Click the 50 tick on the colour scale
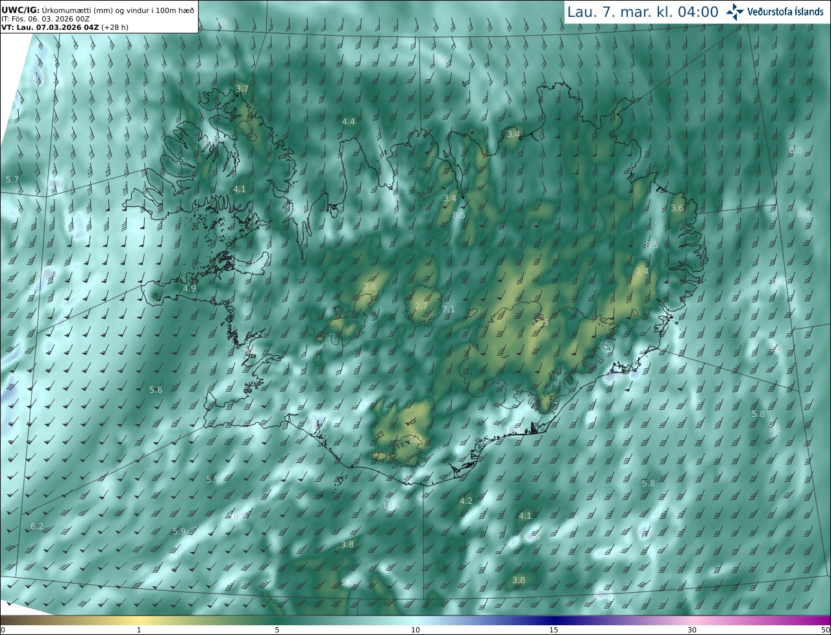This screenshot has height=635, width=831. coord(825,630)
